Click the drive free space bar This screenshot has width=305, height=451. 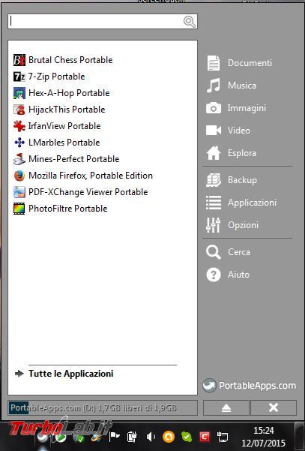point(103,407)
